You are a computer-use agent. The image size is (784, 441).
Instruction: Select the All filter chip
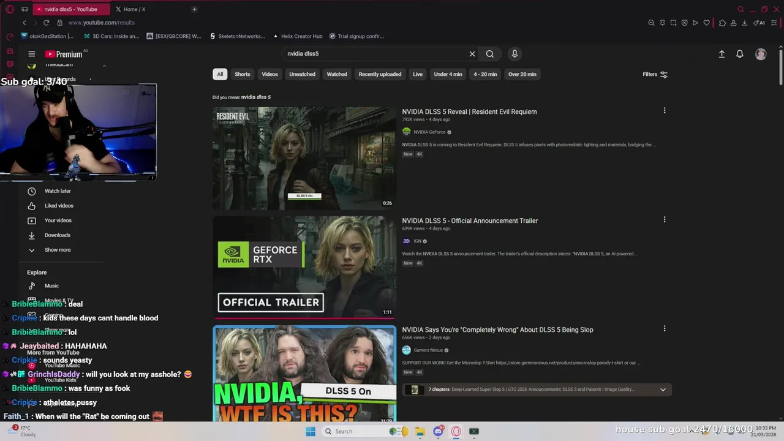point(220,74)
